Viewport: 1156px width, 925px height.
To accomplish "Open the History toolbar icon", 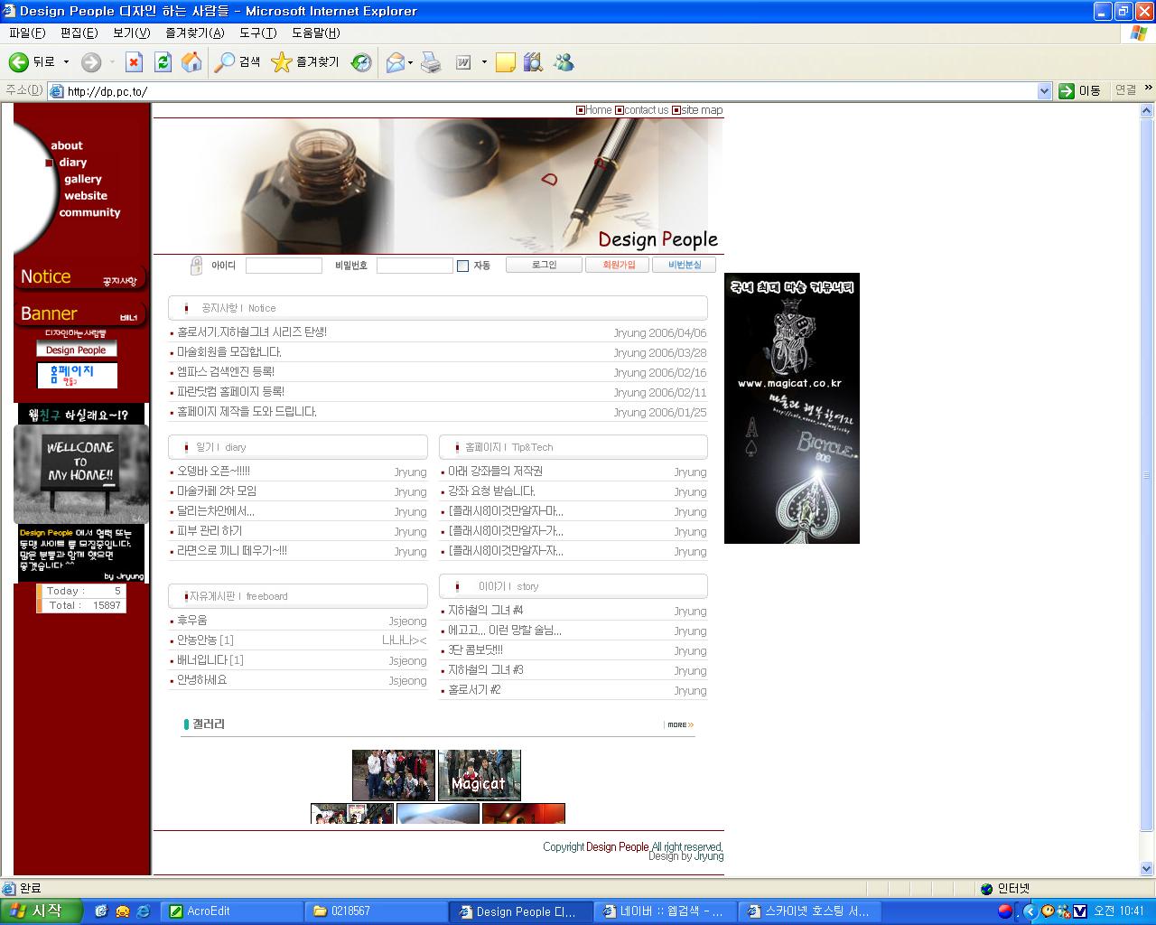I will [x=361, y=62].
